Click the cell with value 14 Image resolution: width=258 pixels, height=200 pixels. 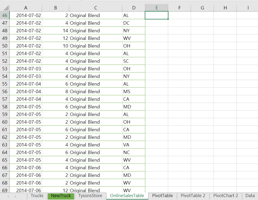click(55, 30)
